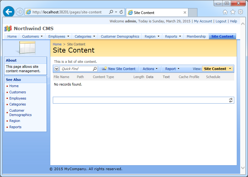Image resolution: width=248 pixels, height=177 pixels.
Task: Click the search magnifier in address bar
Action: 111,12
